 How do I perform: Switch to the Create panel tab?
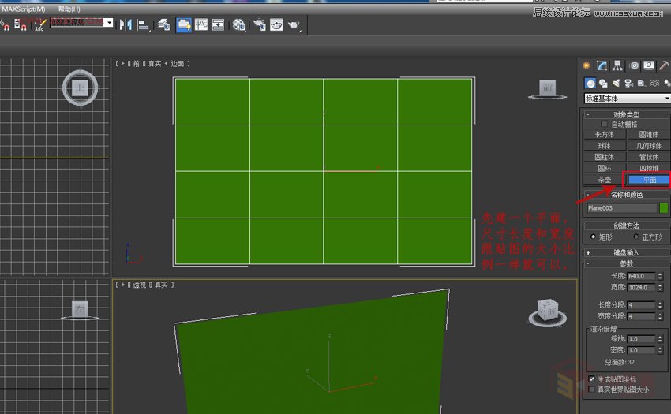(x=587, y=65)
